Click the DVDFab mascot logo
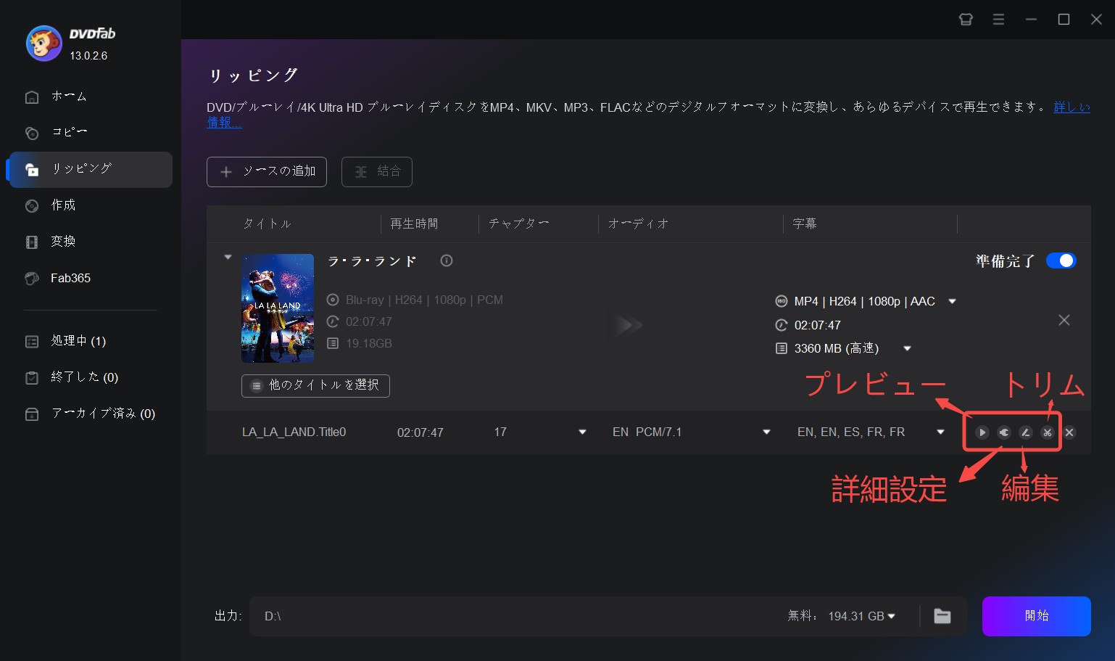The image size is (1115, 661). 43,44
